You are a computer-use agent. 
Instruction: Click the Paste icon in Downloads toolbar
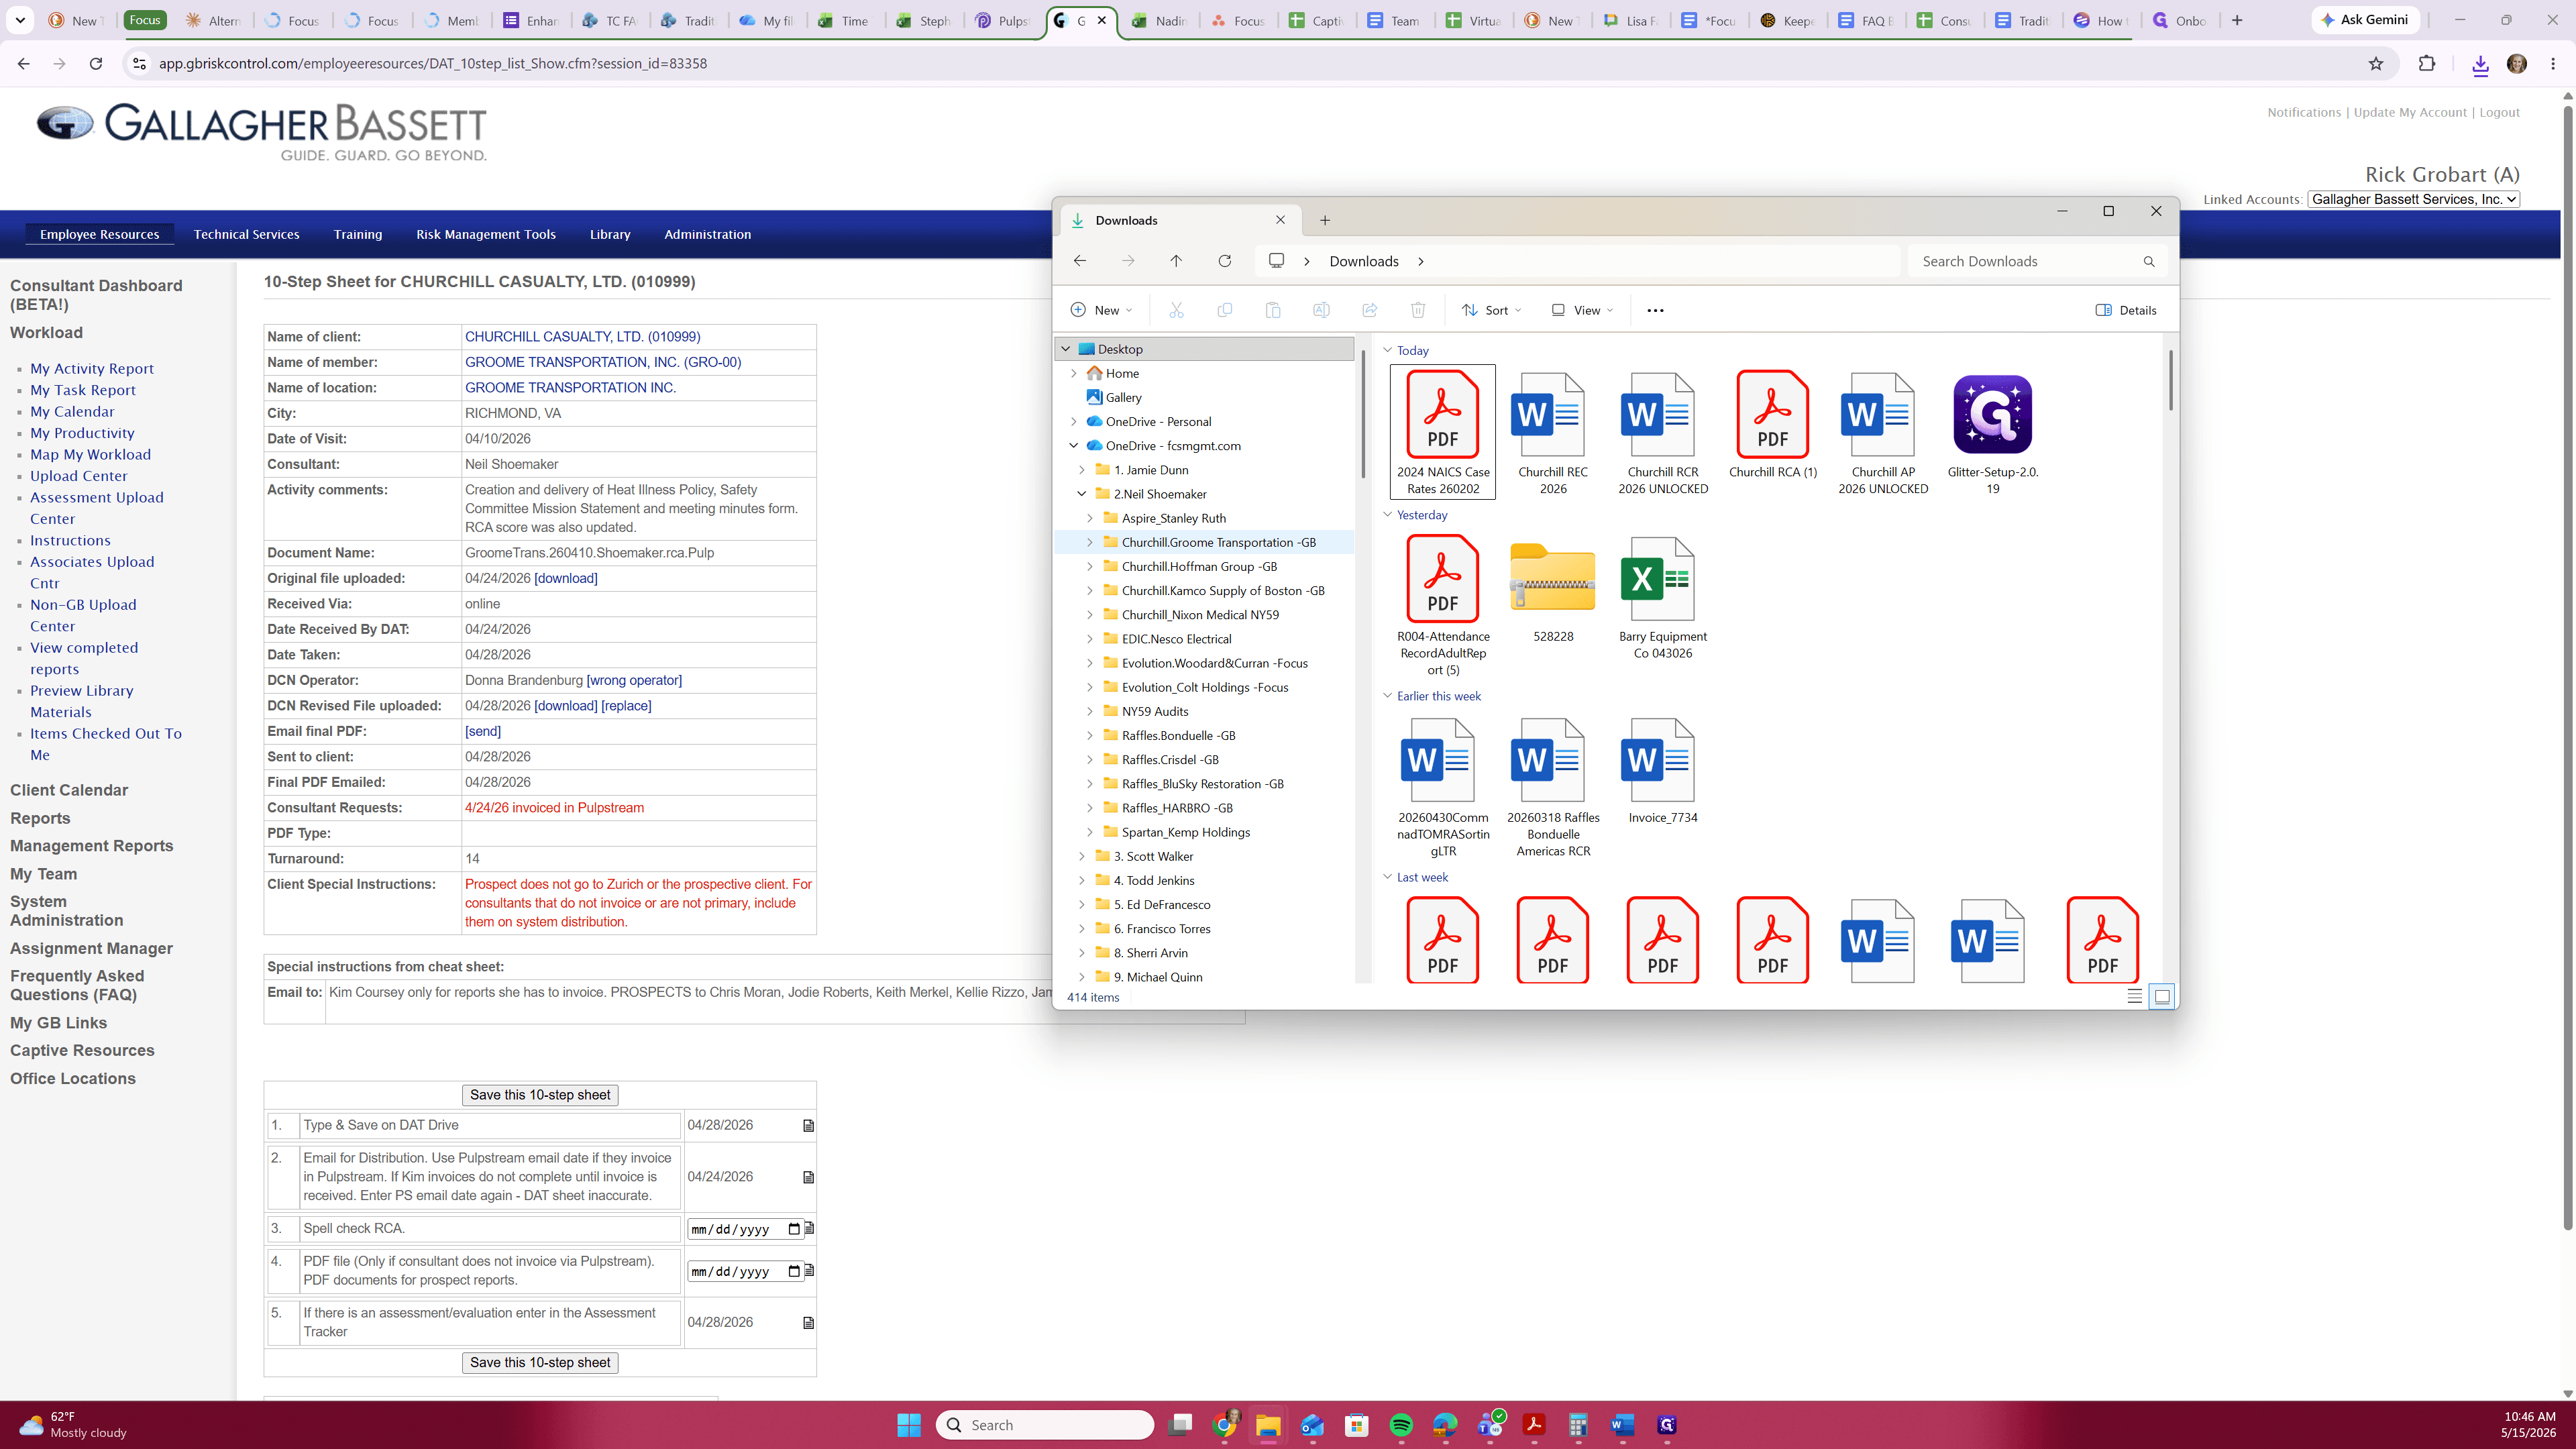(x=1273, y=310)
